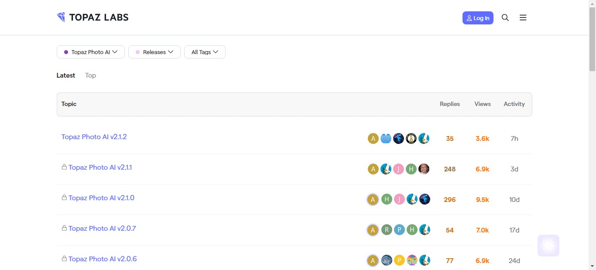Click the face photo avatar in v2.1.1 row

coord(424,169)
